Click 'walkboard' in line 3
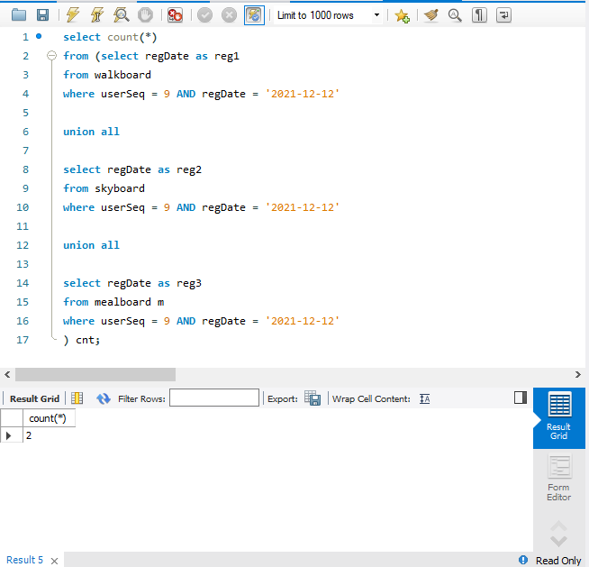Viewport: 589px width, 567px height. 122,75
